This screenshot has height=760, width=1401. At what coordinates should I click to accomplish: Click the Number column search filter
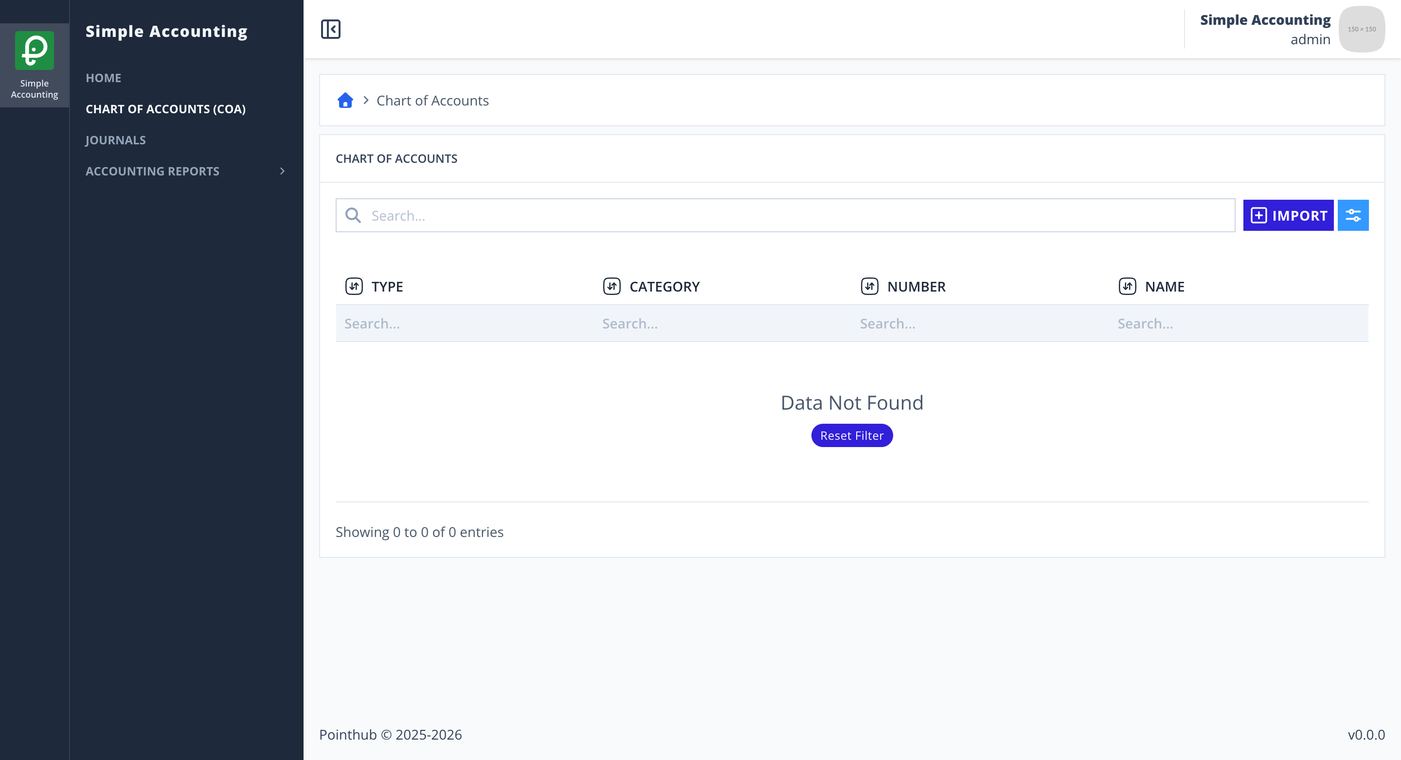980,323
